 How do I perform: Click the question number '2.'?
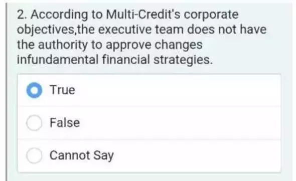22,15
